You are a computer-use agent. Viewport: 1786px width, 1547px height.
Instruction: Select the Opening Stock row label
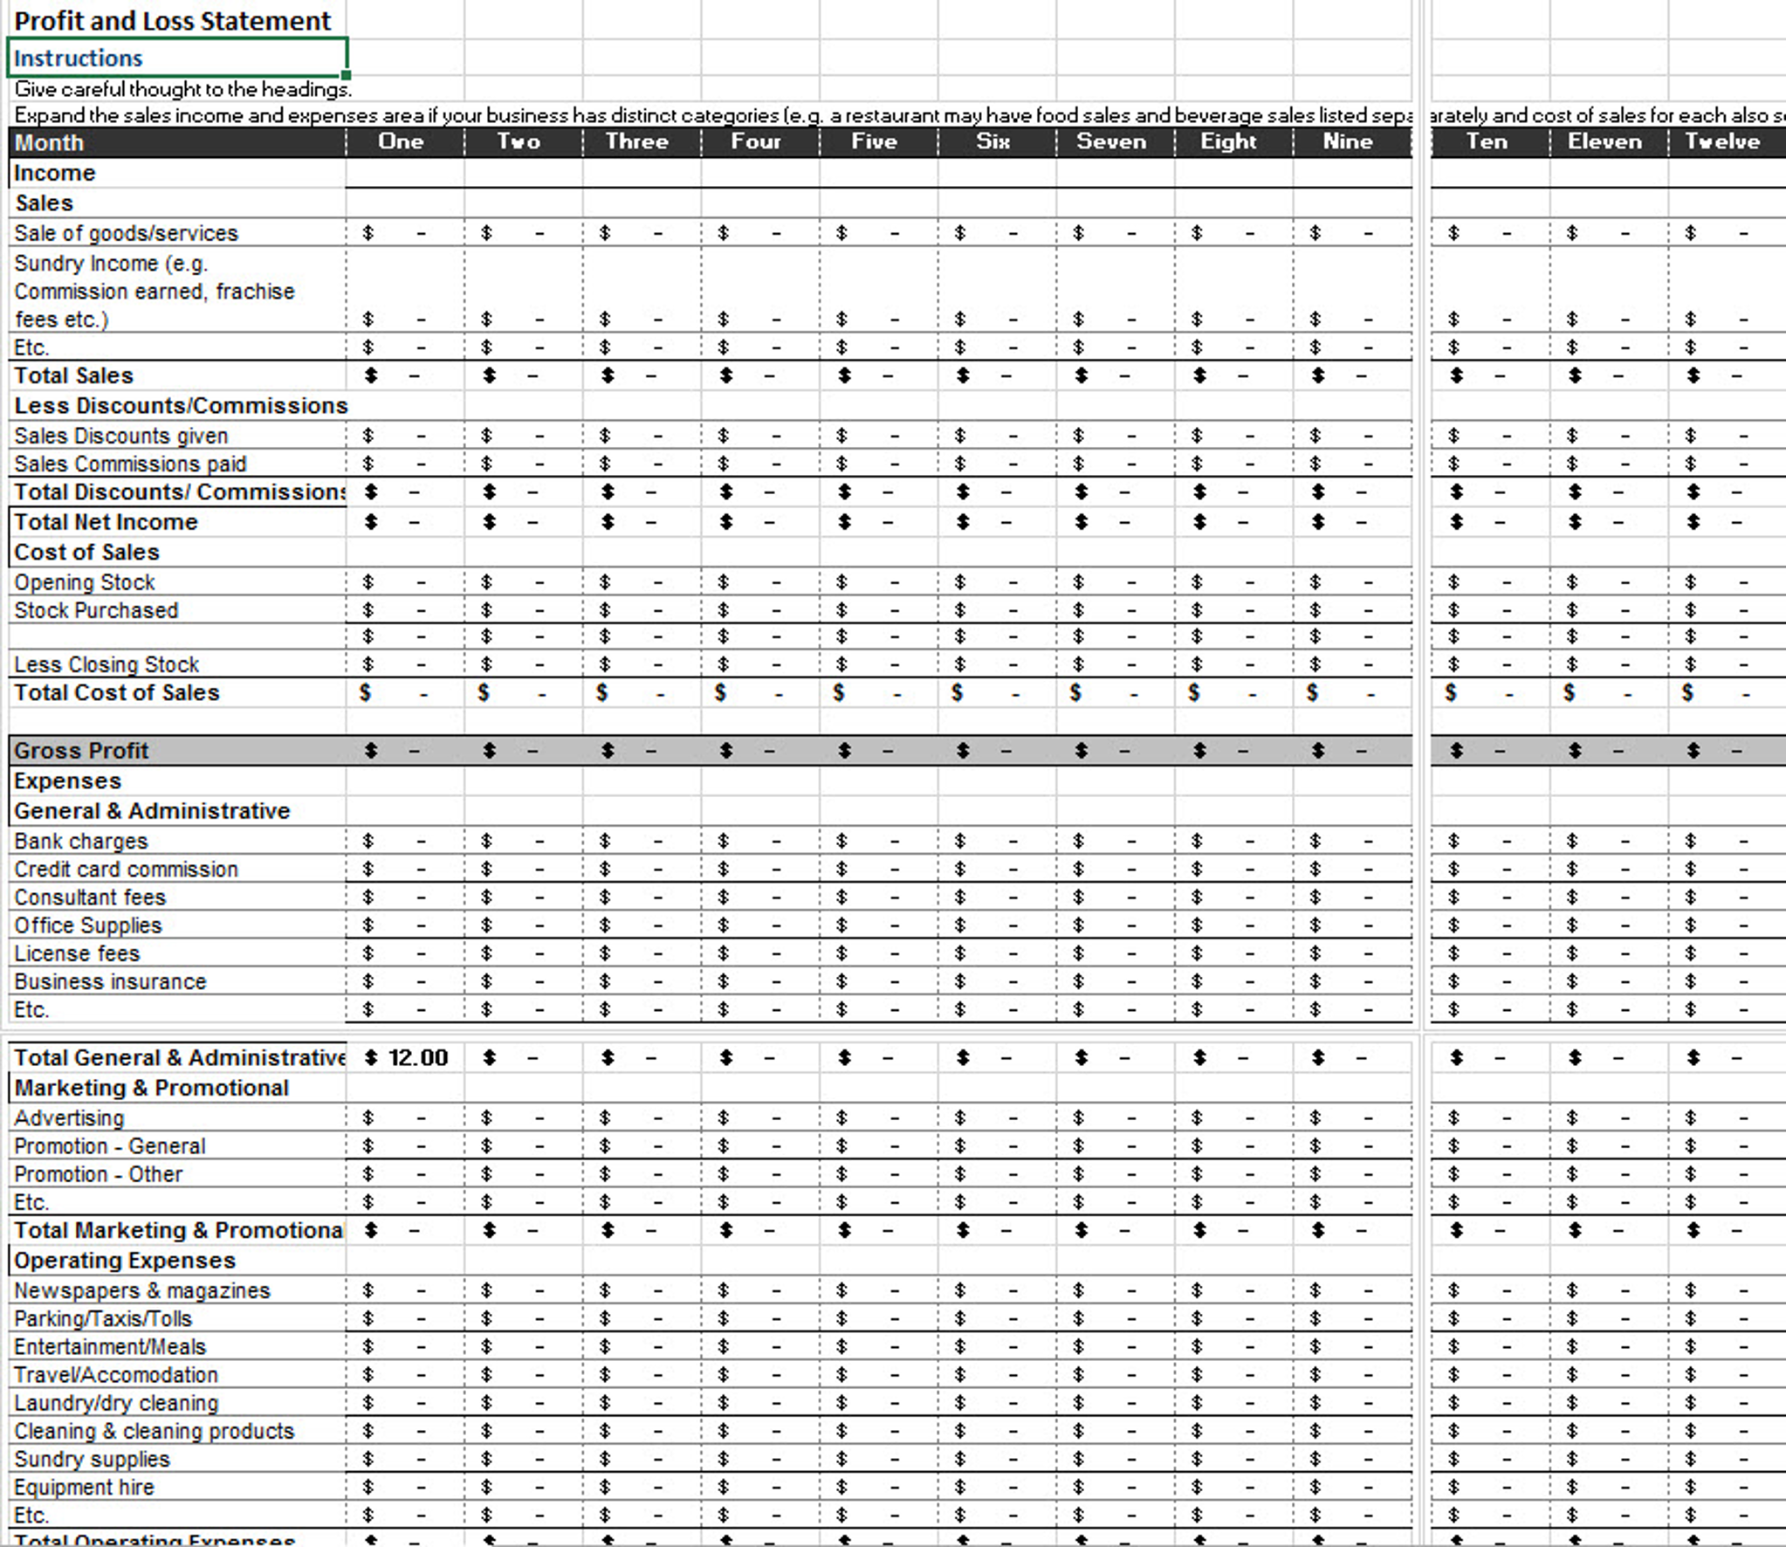pos(84,581)
